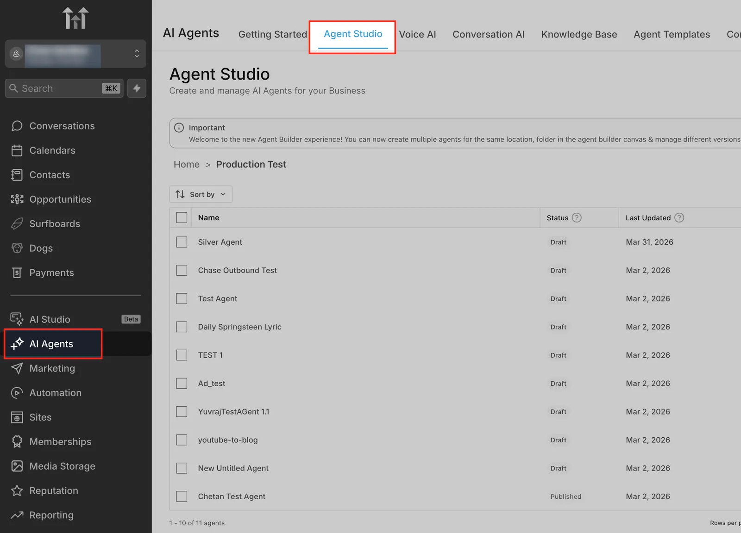Switch to the Getting Started tab
The width and height of the screenshot is (741, 533).
point(273,34)
